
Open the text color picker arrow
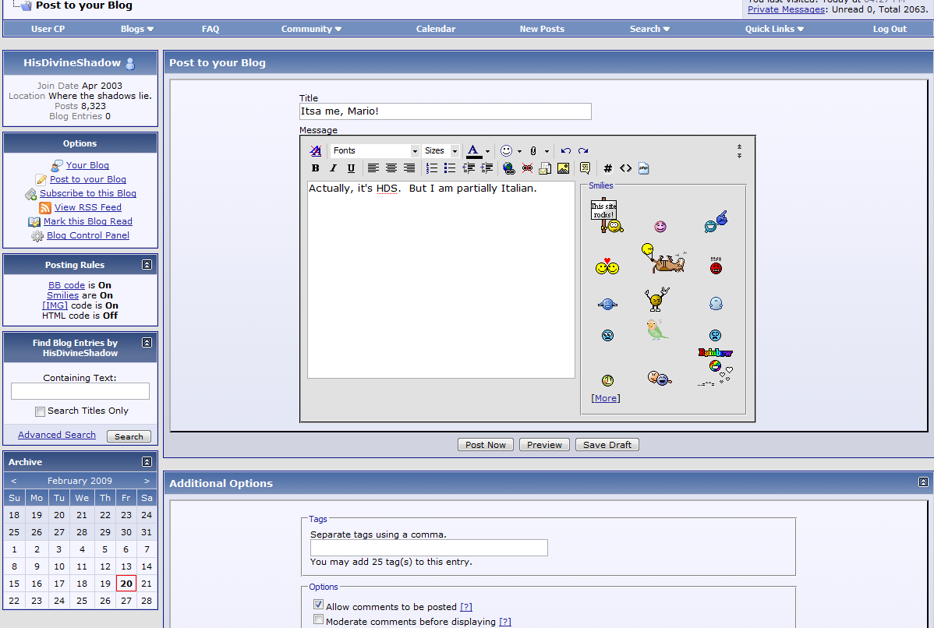(x=487, y=151)
